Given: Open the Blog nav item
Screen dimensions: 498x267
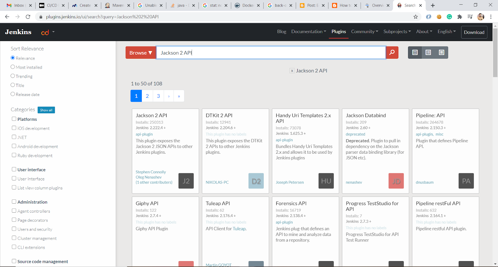Looking at the screenshot, I should [282, 32].
